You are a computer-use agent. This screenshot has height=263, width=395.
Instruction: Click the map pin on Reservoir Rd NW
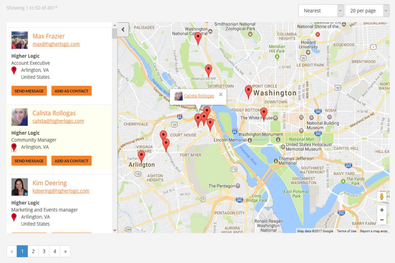pos(208,71)
